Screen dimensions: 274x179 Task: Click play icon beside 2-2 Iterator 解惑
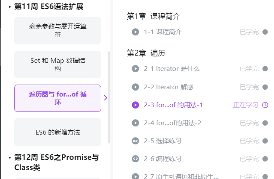135,87
